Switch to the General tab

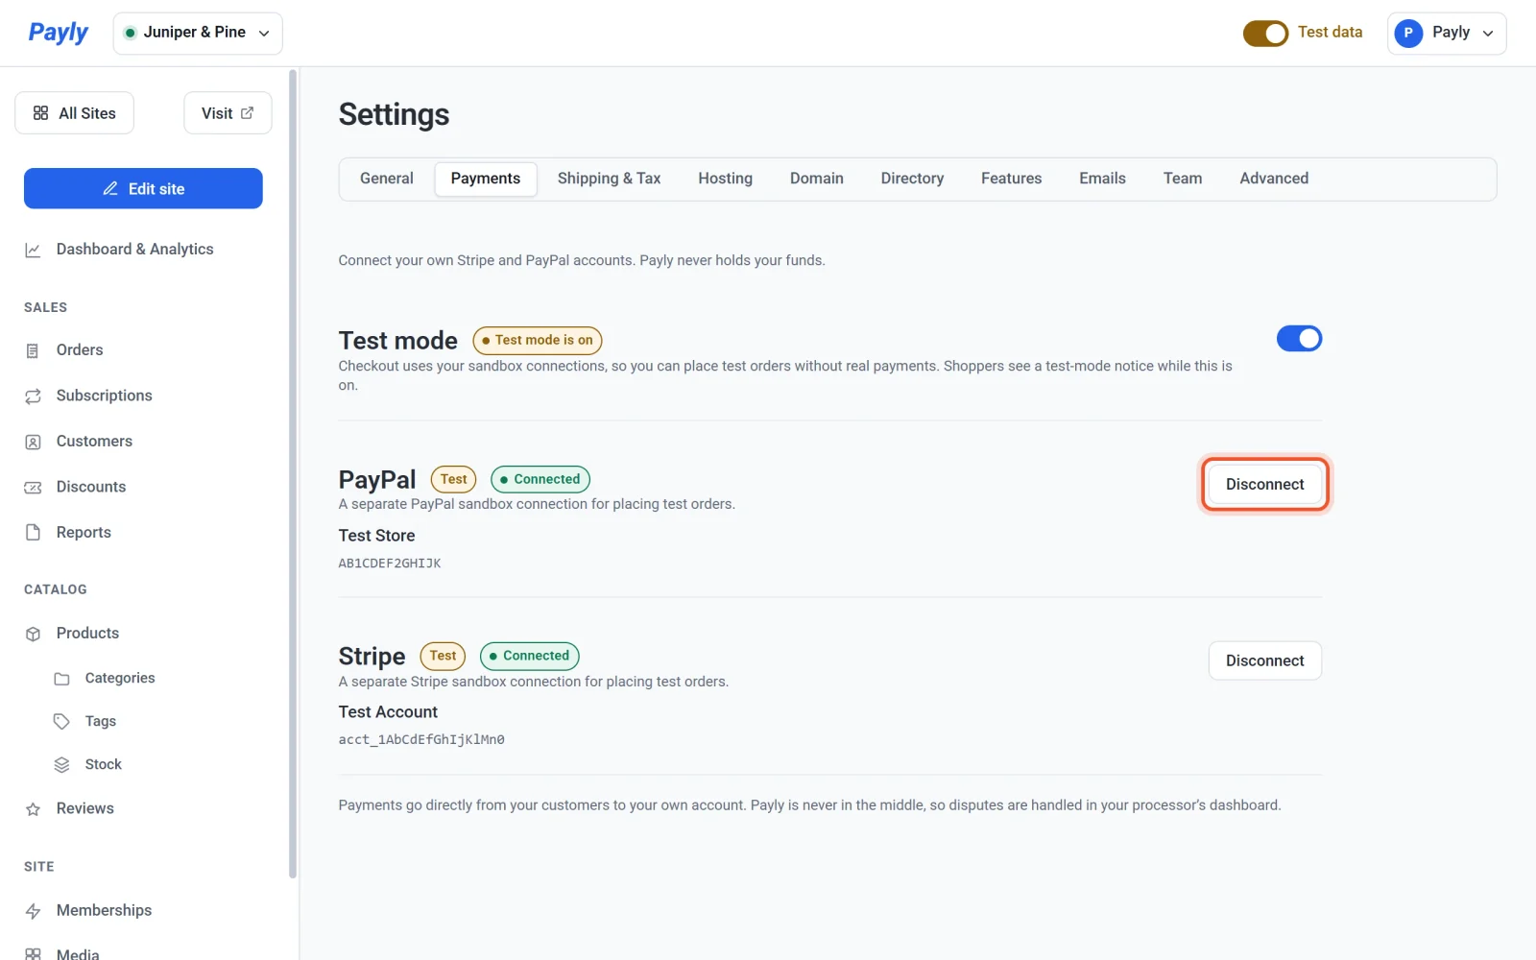pos(387,179)
